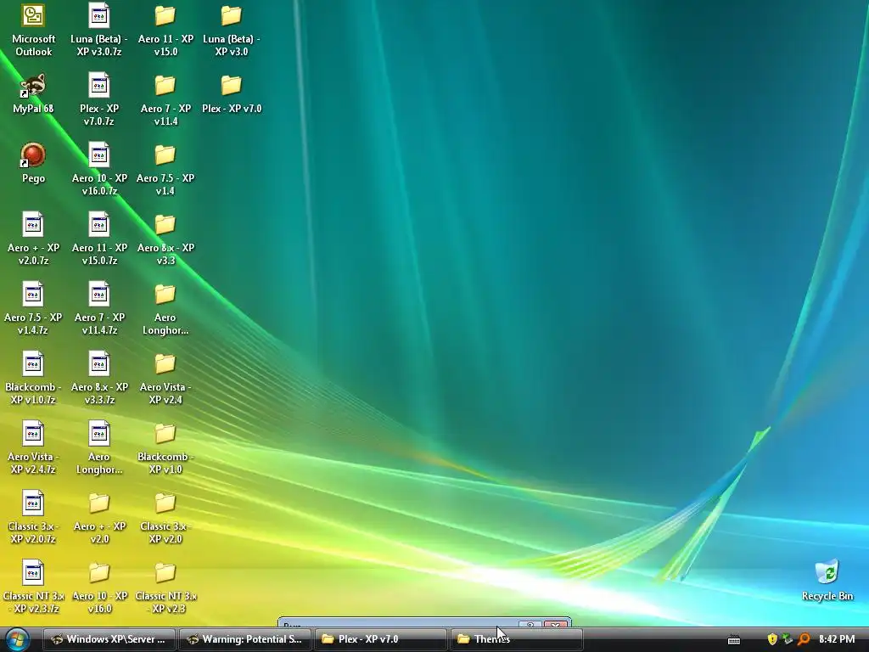Viewport: 869px width, 652px height.
Task: Click the Safely Remove Hardware tray icon
Action: tap(788, 639)
